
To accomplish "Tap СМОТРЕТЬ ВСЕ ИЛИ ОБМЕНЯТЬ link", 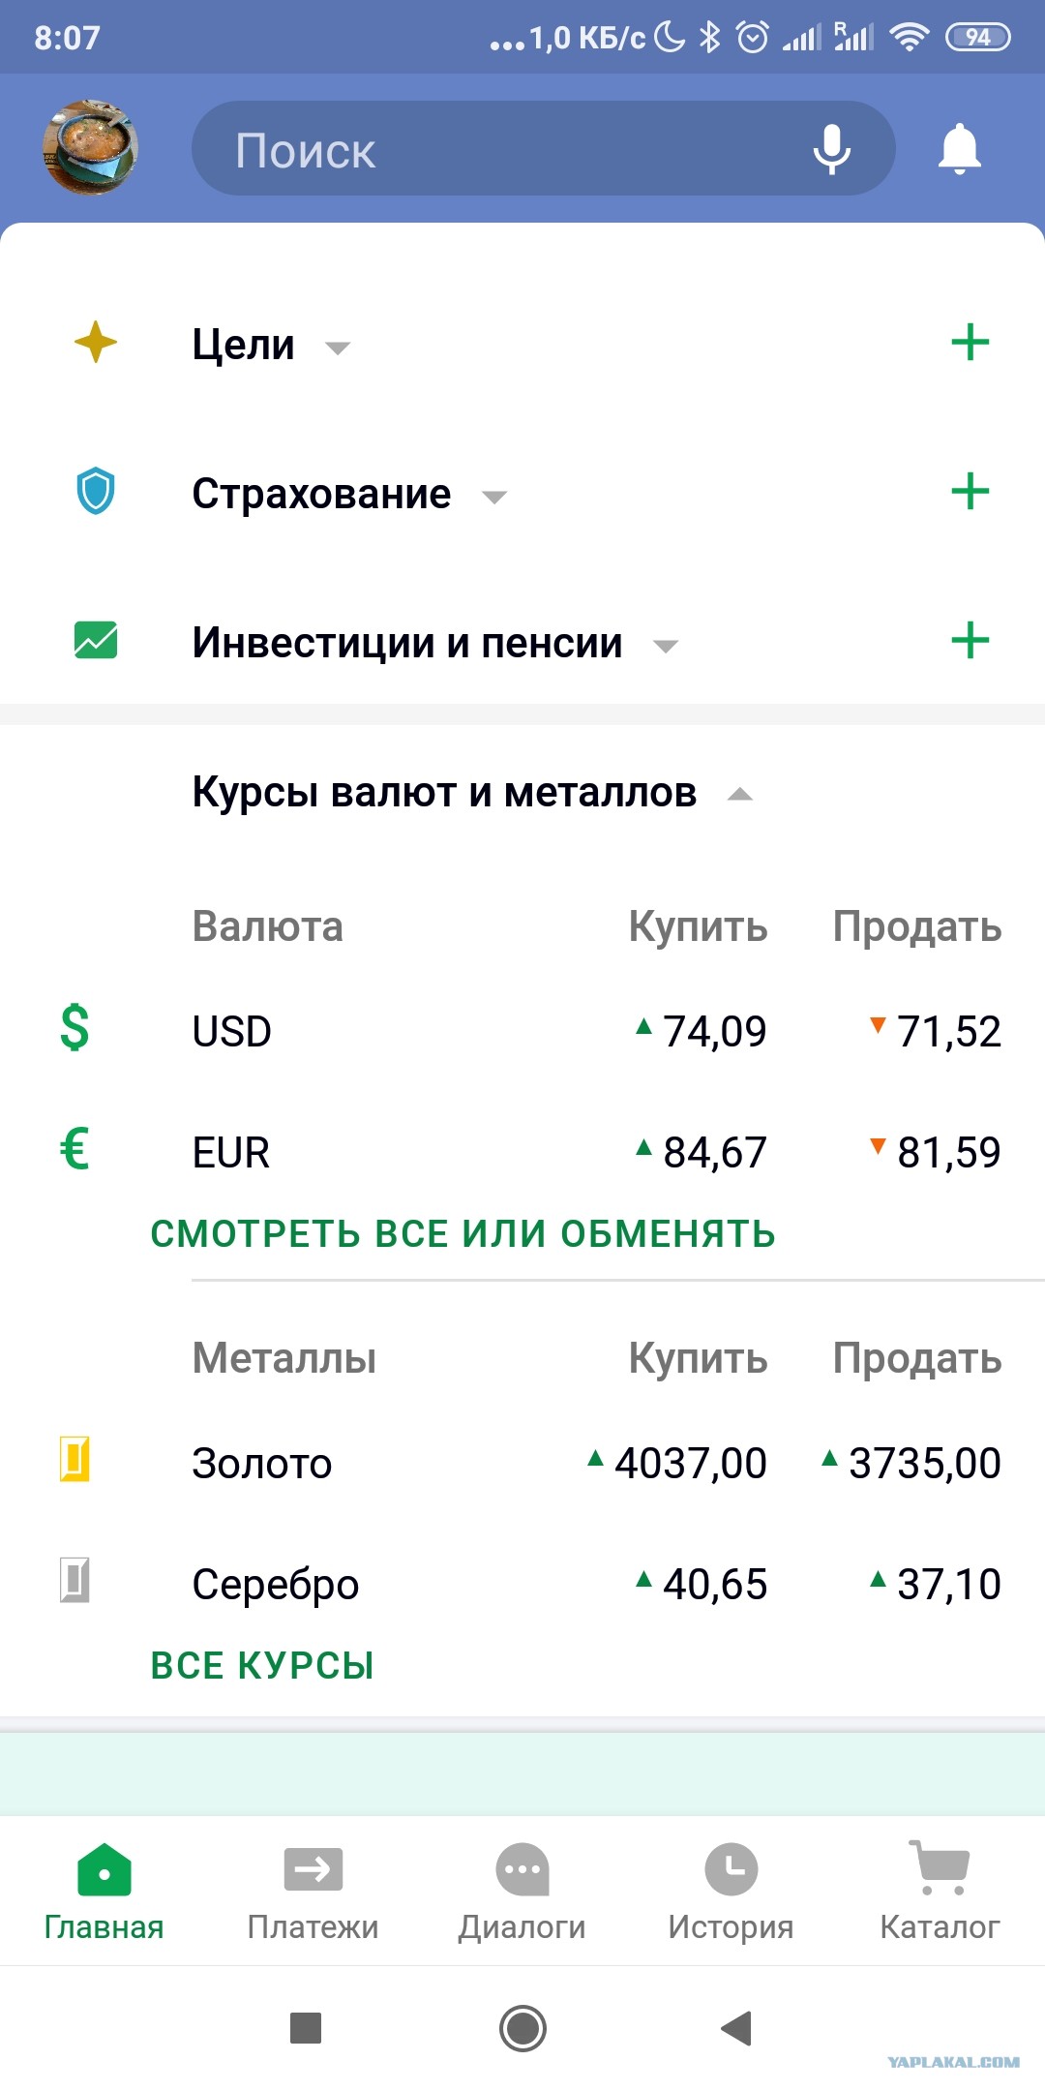I will pyautogui.click(x=463, y=1234).
